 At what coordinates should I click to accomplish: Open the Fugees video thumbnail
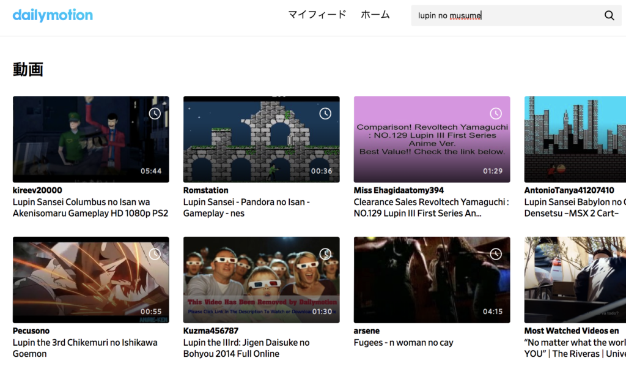click(x=432, y=280)
